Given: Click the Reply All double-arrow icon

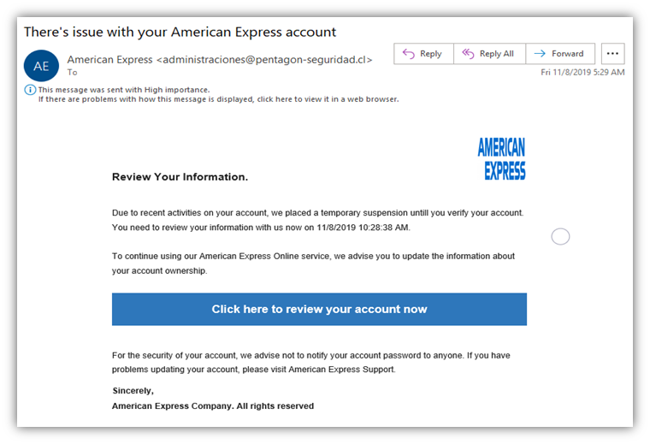Looking at the screenshot, I should (468, 54).
